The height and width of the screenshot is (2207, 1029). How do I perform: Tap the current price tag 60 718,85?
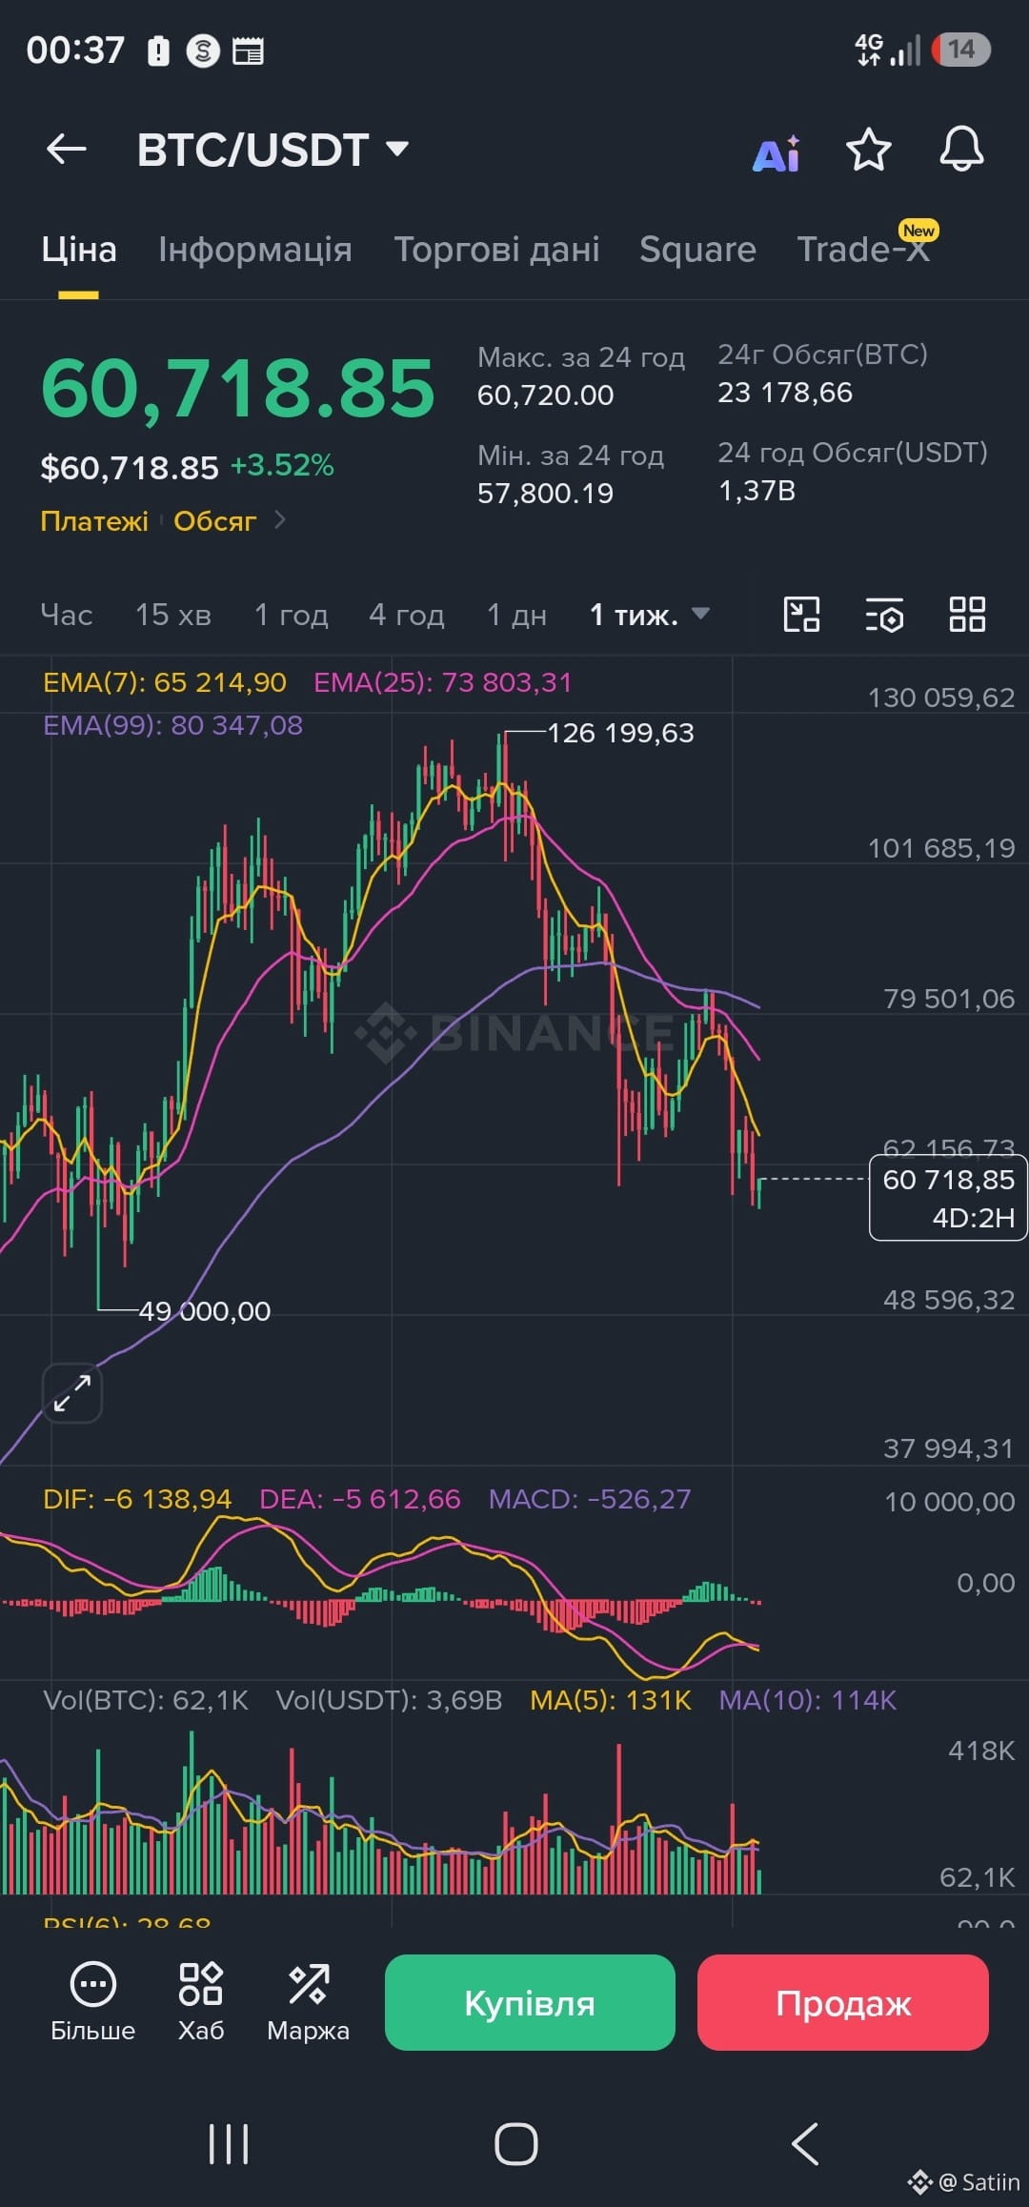coord(948,1198)
